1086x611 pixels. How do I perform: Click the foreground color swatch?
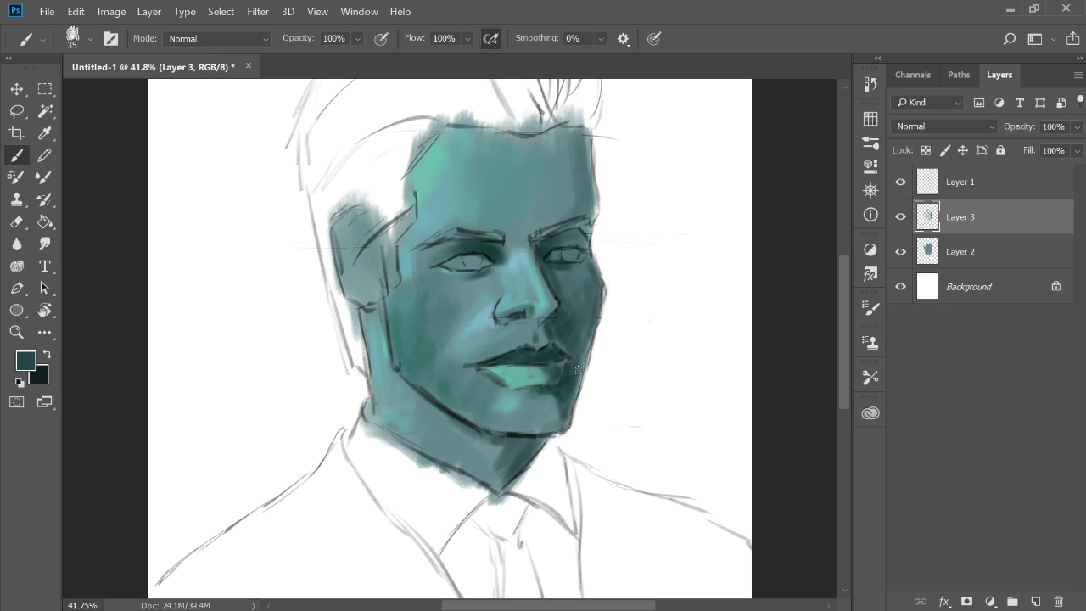[x=26, y=361]
